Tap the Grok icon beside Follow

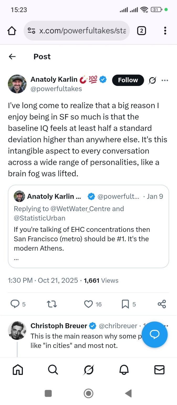(152, 80)
